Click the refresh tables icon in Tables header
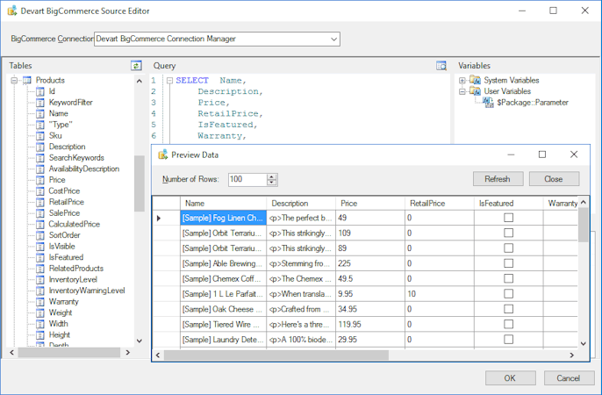This screenshot has width=602, height=395. [x=136, y=66]
